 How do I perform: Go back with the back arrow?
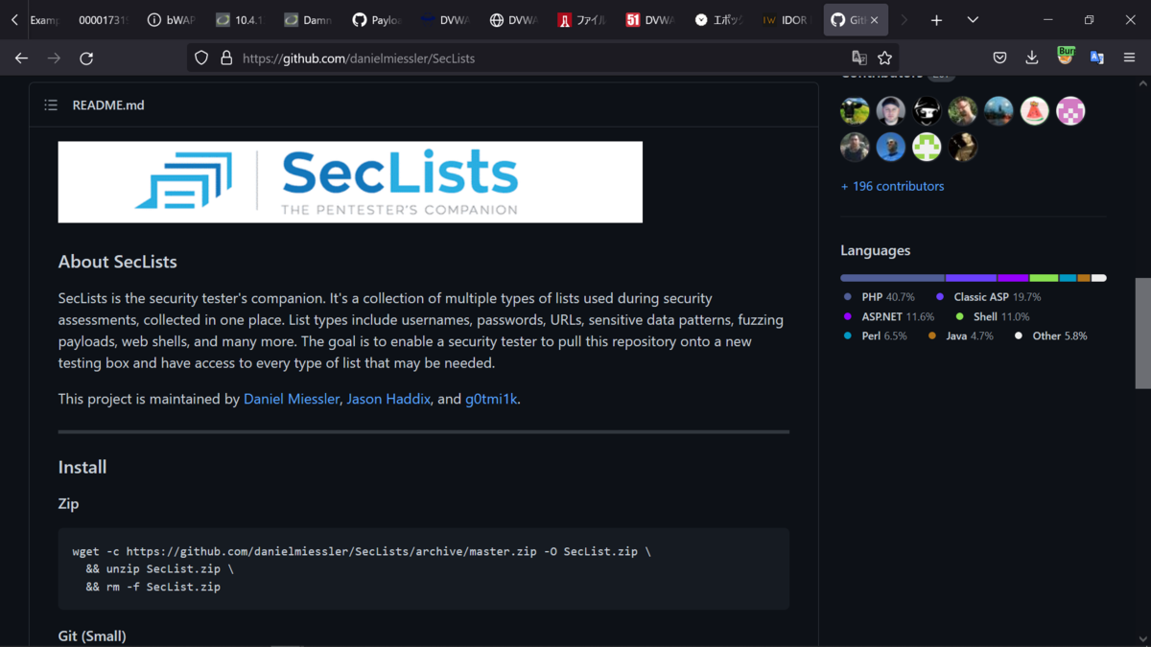click(21, 58)
